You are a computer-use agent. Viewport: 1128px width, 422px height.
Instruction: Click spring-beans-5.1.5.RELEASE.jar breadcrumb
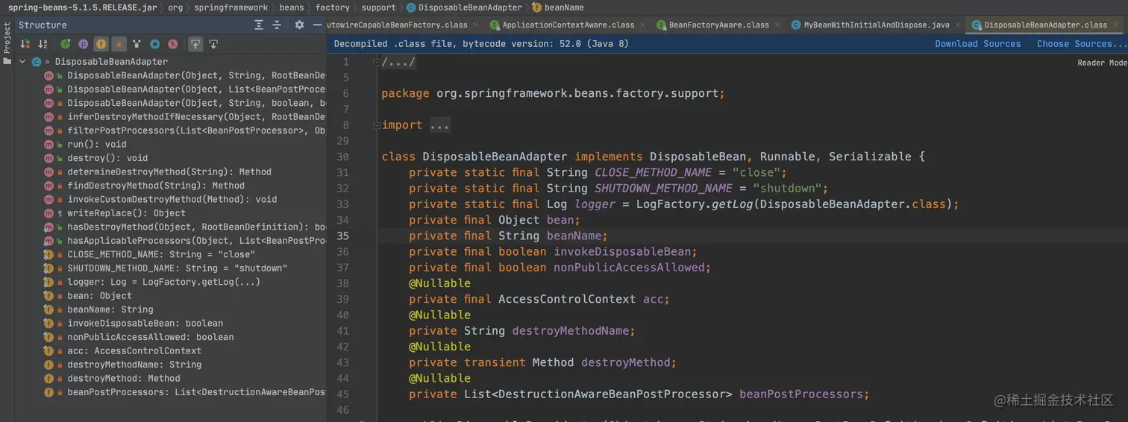[x=82, y=7]
